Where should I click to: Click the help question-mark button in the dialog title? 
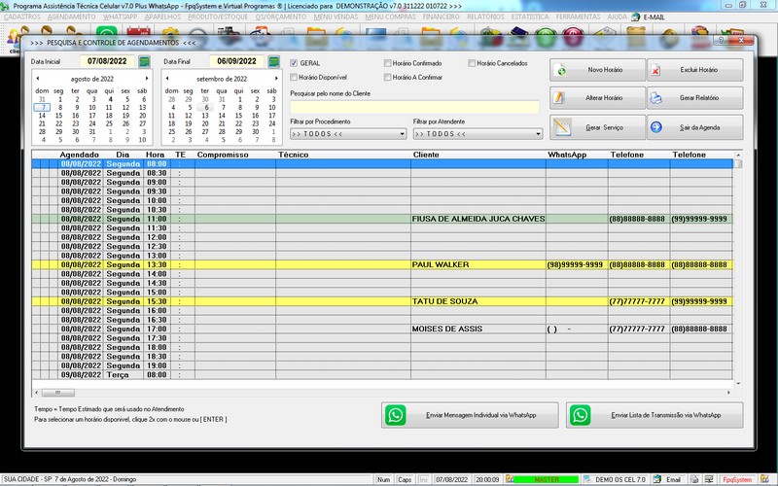(721, 41)
